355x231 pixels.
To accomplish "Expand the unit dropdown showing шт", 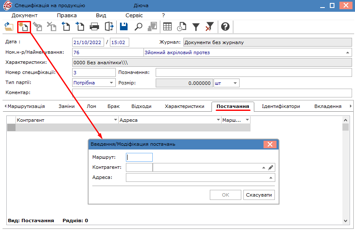I will (x=235, y=83).
